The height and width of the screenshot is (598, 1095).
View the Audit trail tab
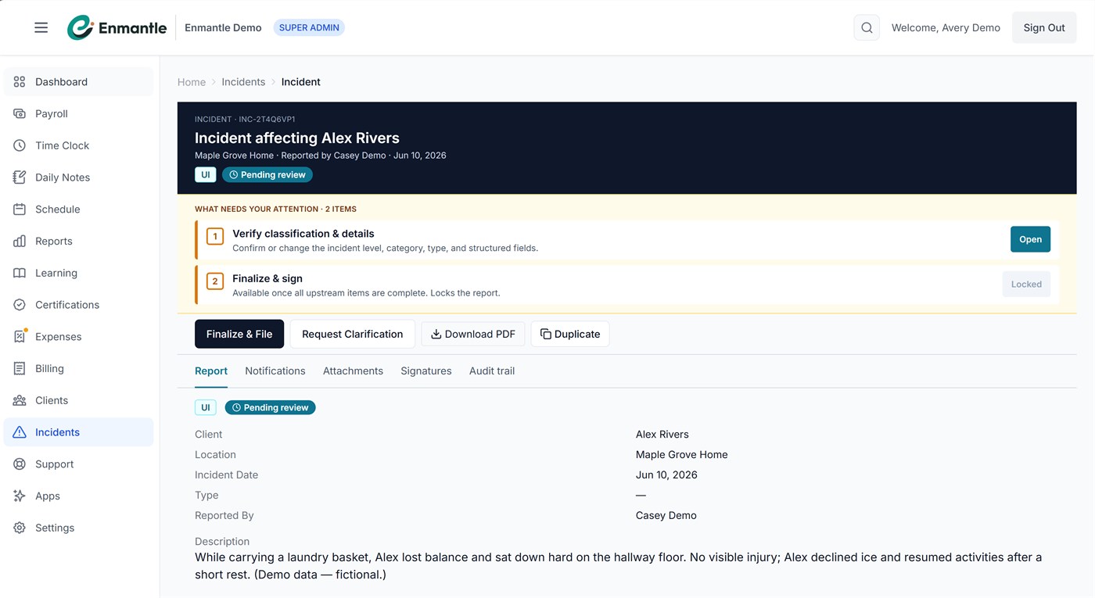[x=492, y=371]
